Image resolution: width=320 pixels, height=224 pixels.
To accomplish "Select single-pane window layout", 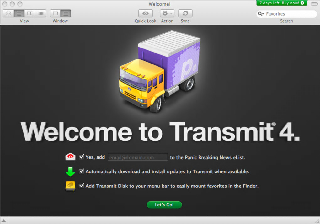I will (55, 13).
